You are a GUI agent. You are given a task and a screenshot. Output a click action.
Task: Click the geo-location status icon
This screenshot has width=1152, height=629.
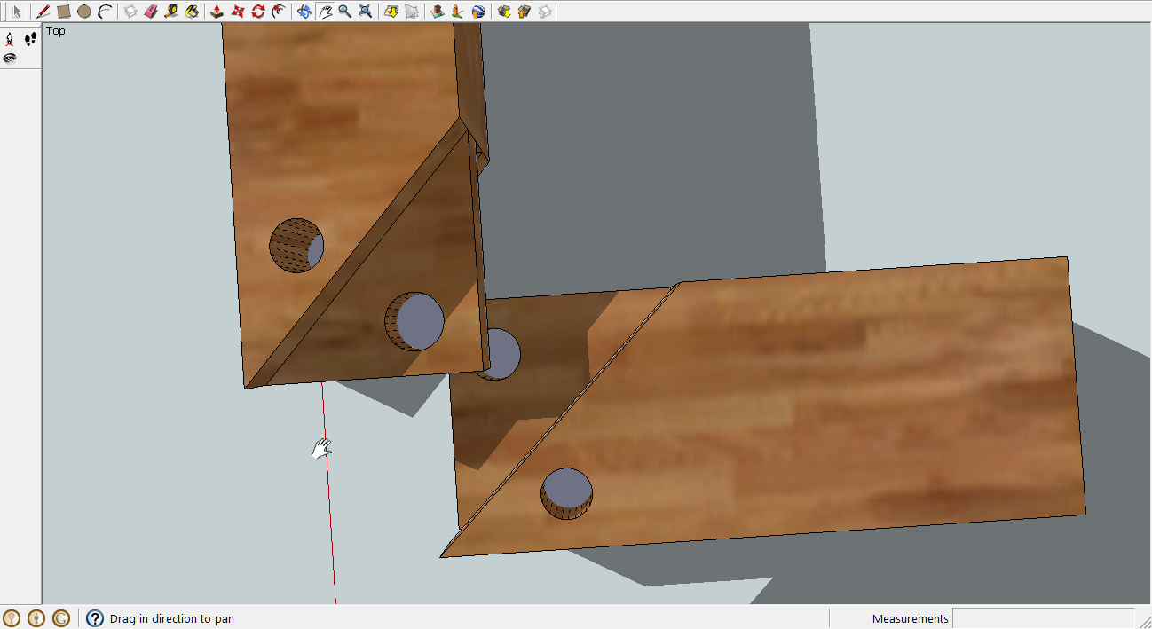[x=12, y=618]
